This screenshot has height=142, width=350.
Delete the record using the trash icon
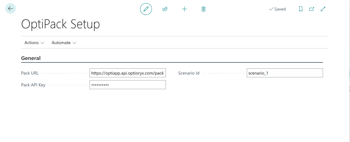(x=203, y=9)
